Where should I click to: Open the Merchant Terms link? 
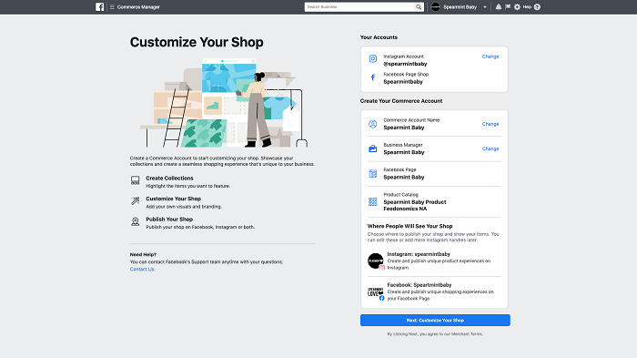coord(467,334)
